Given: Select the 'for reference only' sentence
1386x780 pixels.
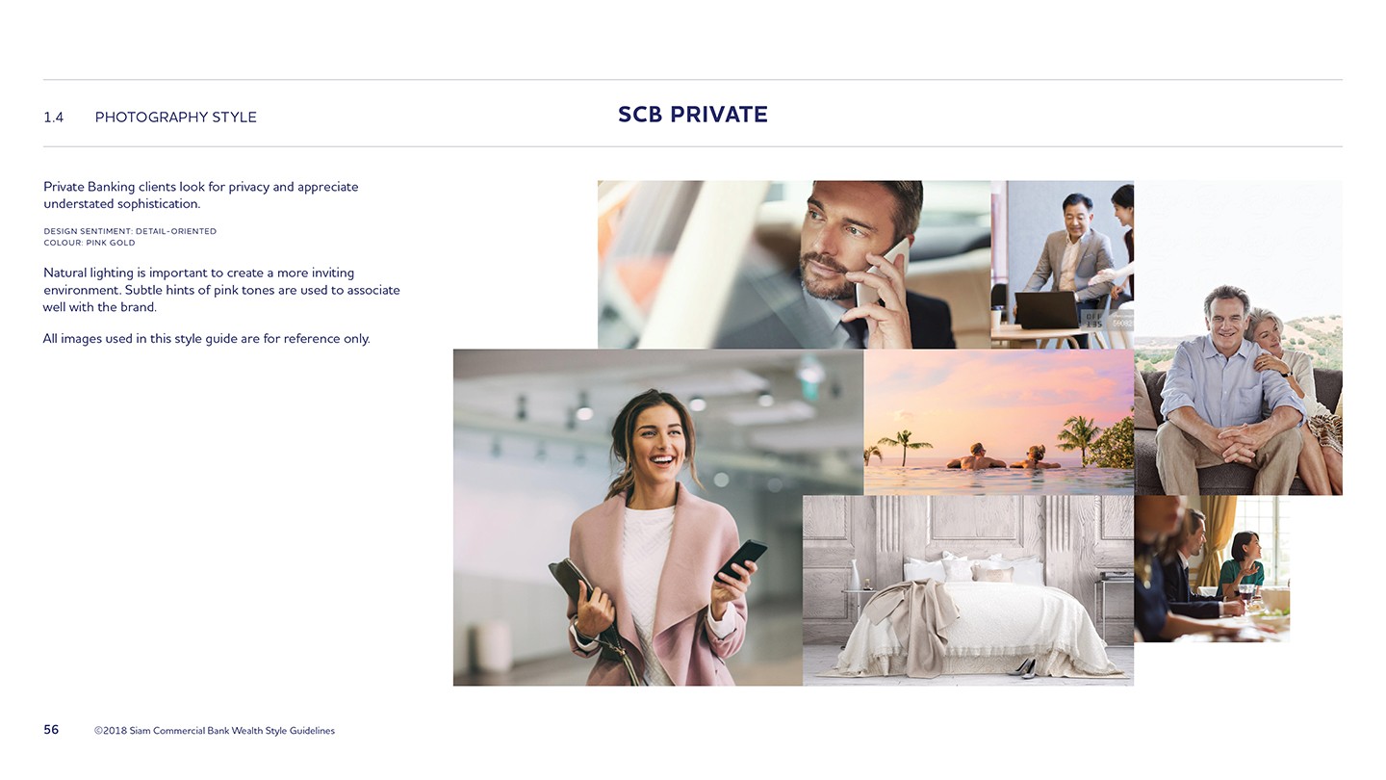Looking at the screenshot, I should (206, 339).
